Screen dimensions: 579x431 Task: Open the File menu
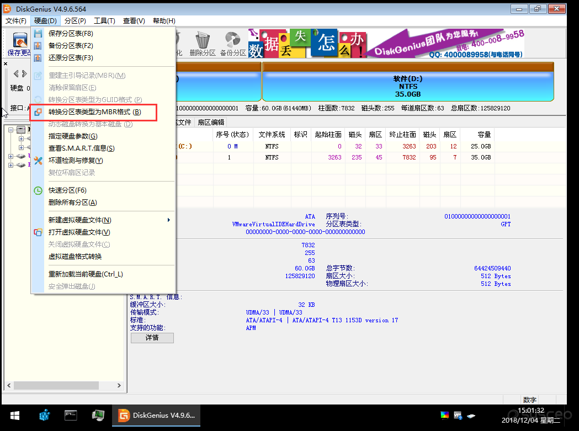point(16,21)
